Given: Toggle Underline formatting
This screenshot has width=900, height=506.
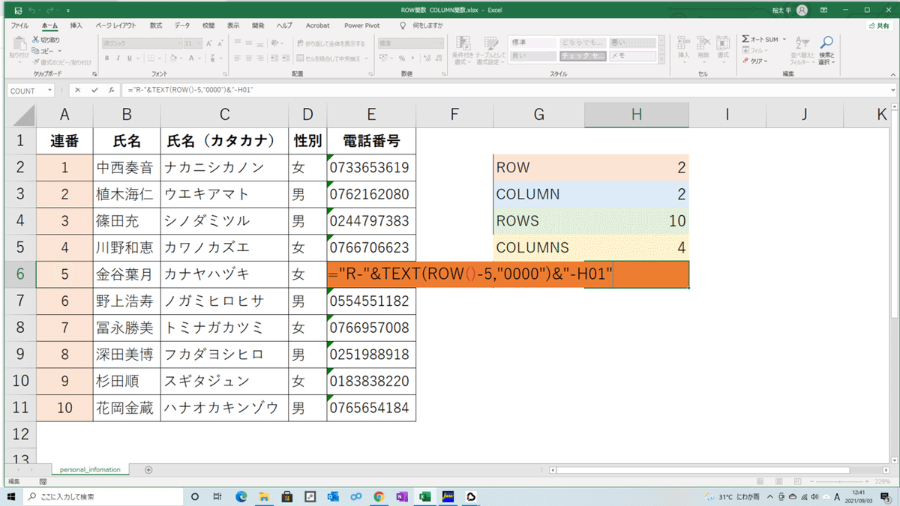Looking at the screenshot, I should click(130, 58).
